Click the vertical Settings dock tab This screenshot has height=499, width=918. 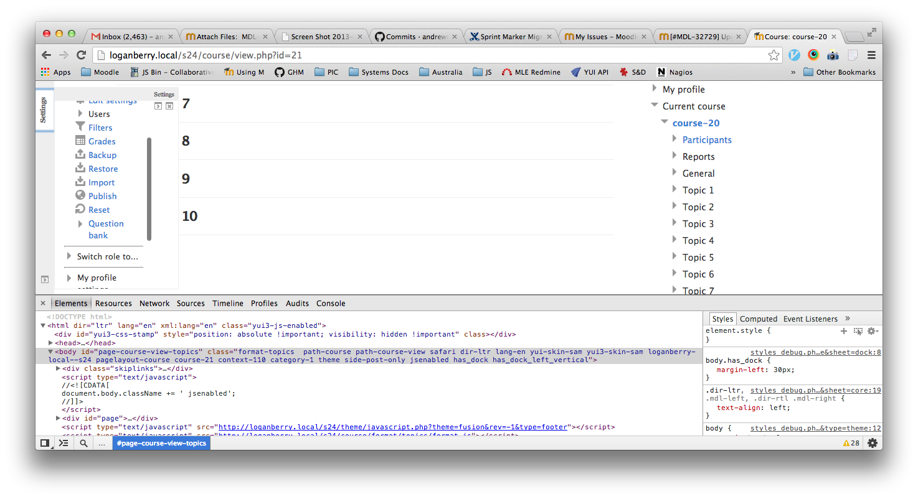point(44,110)
